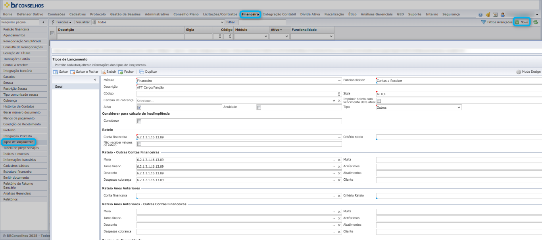Click the Salvar e Fechar icon

click(73, 72)
